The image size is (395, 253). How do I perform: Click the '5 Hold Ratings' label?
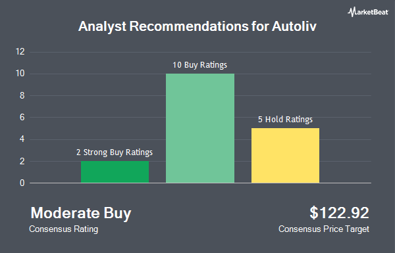[285, 120]
